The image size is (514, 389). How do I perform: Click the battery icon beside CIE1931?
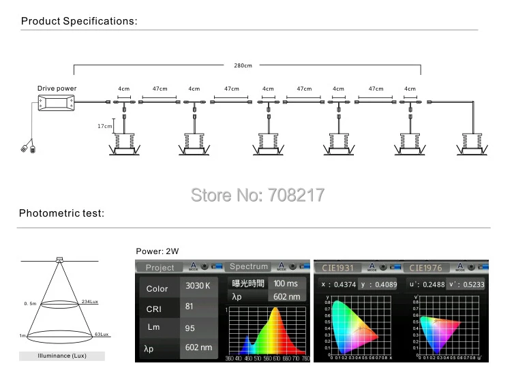[x=395, y=267]
